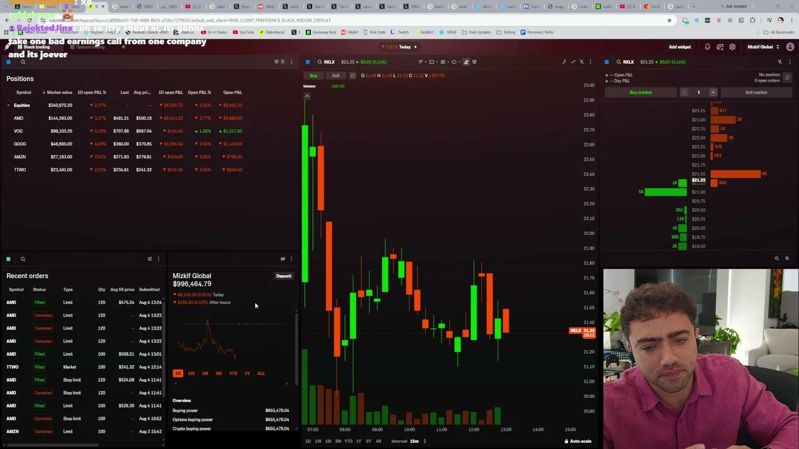The width and height of the screenshot is (799, 449).
Task: Click the Sell market button
Action: (x=756, y=92)
